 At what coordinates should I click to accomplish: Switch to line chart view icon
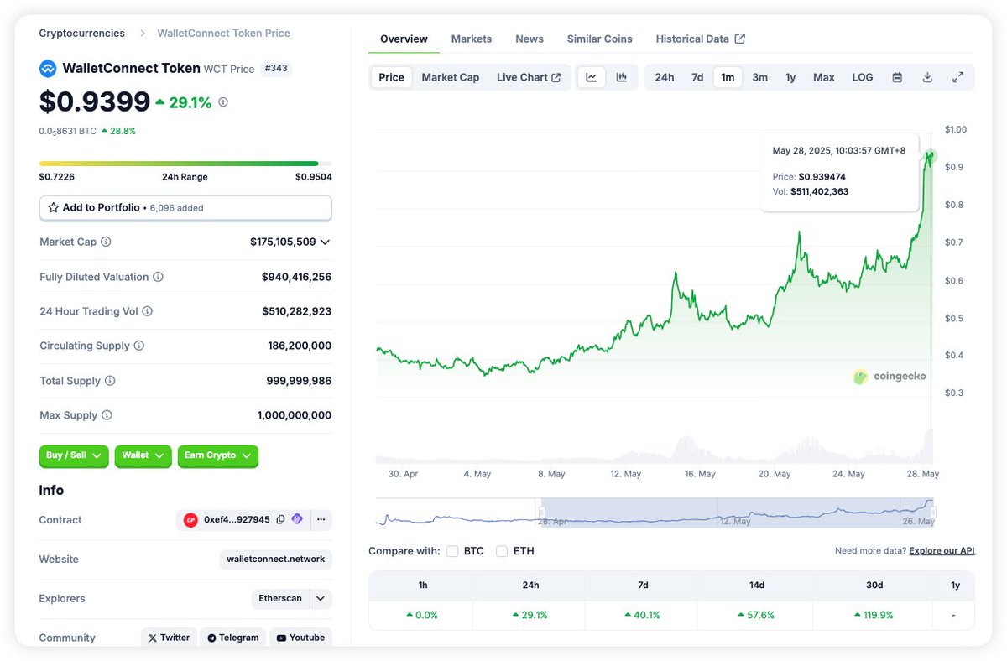[x=592, y=77]
